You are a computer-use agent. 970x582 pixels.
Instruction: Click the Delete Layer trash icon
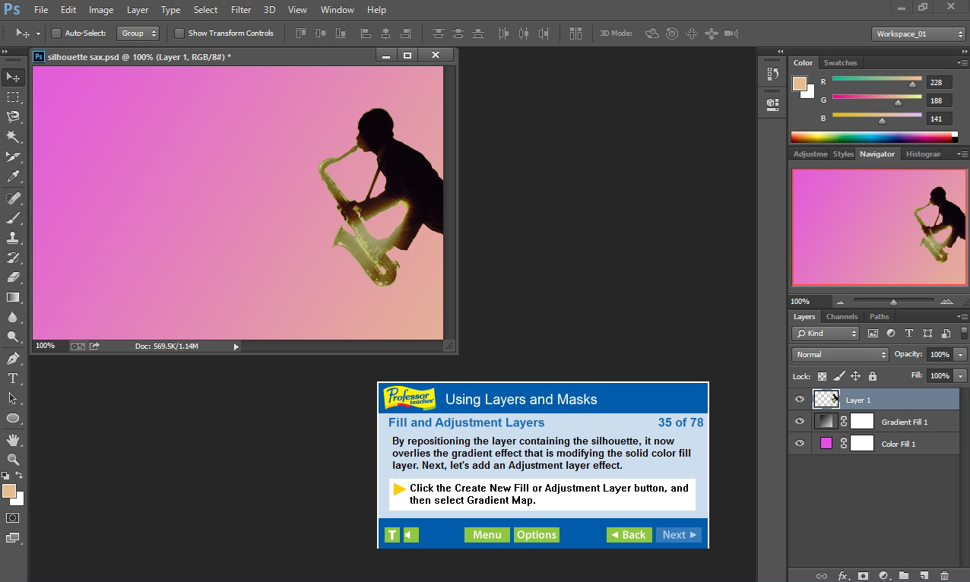coord(944,576)
